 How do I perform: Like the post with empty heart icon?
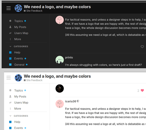coord(142,47)
